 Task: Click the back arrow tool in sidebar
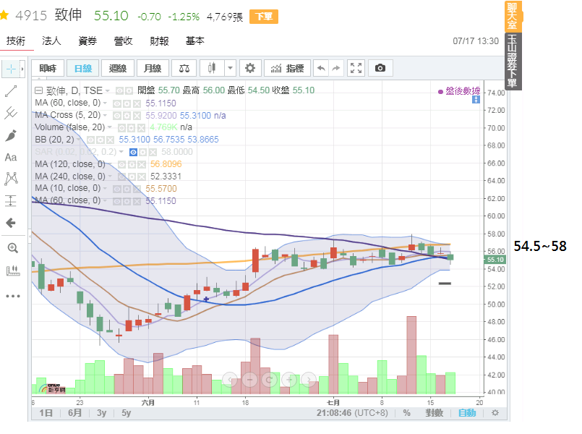point(11,223)
